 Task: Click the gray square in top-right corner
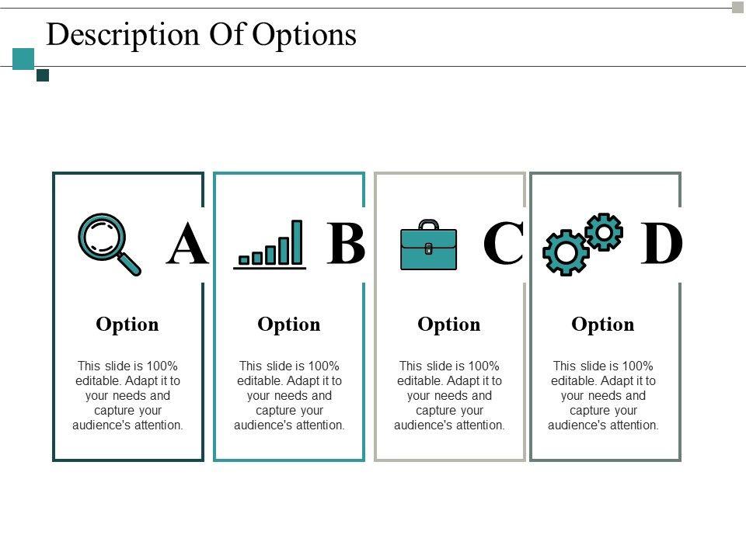tap(737, 8)
